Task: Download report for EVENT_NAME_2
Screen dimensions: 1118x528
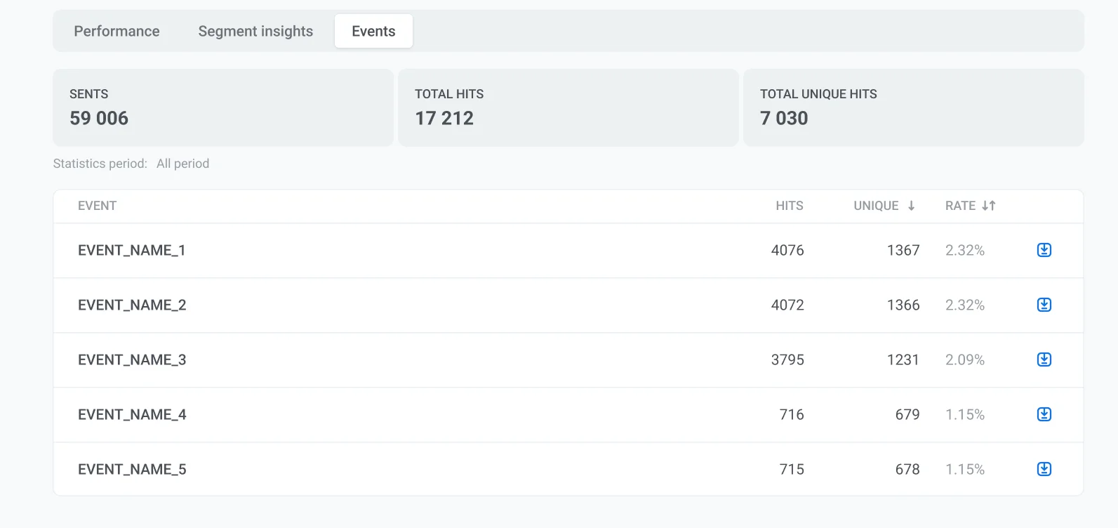Action: click(1044, 305)
